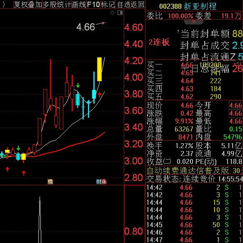The width and height of the screenshot is (243, 243).
Task: Click 委差 value 19.1万
Action: [x=231, y=16]
